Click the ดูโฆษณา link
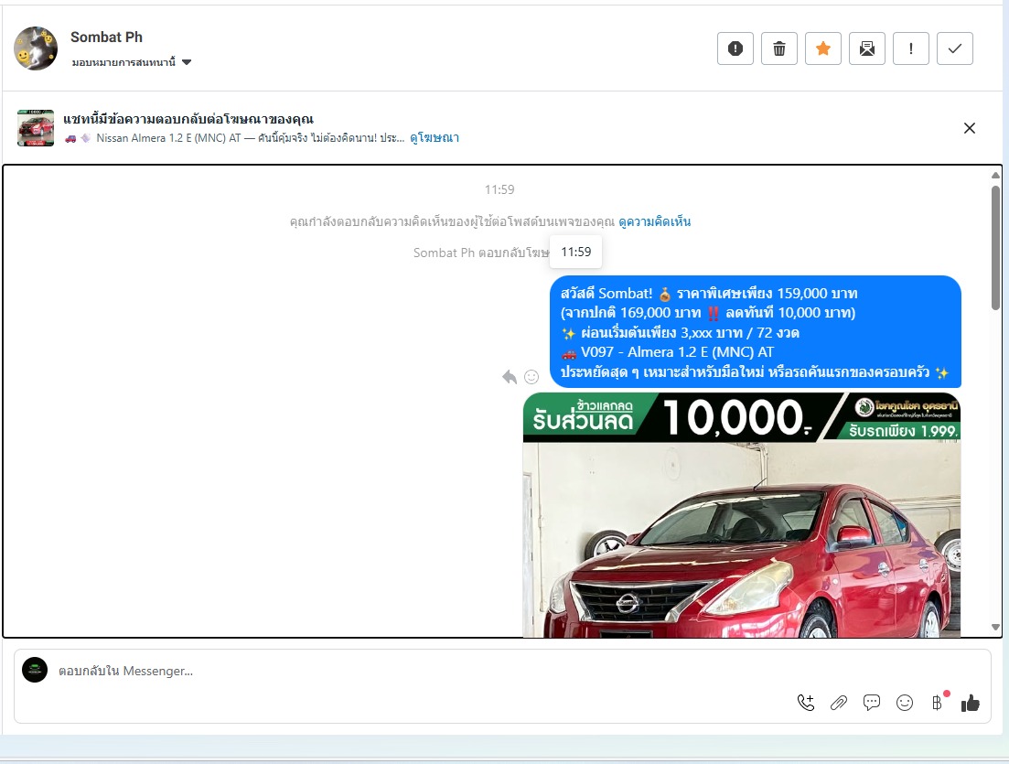The height and width of the screenshot is (764, 1009). 434,138
